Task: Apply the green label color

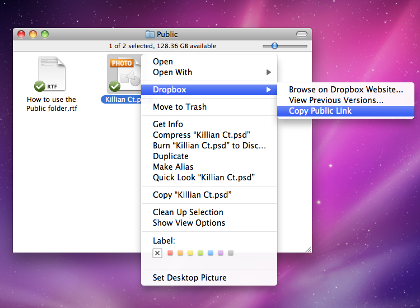Action: (200, 253)
